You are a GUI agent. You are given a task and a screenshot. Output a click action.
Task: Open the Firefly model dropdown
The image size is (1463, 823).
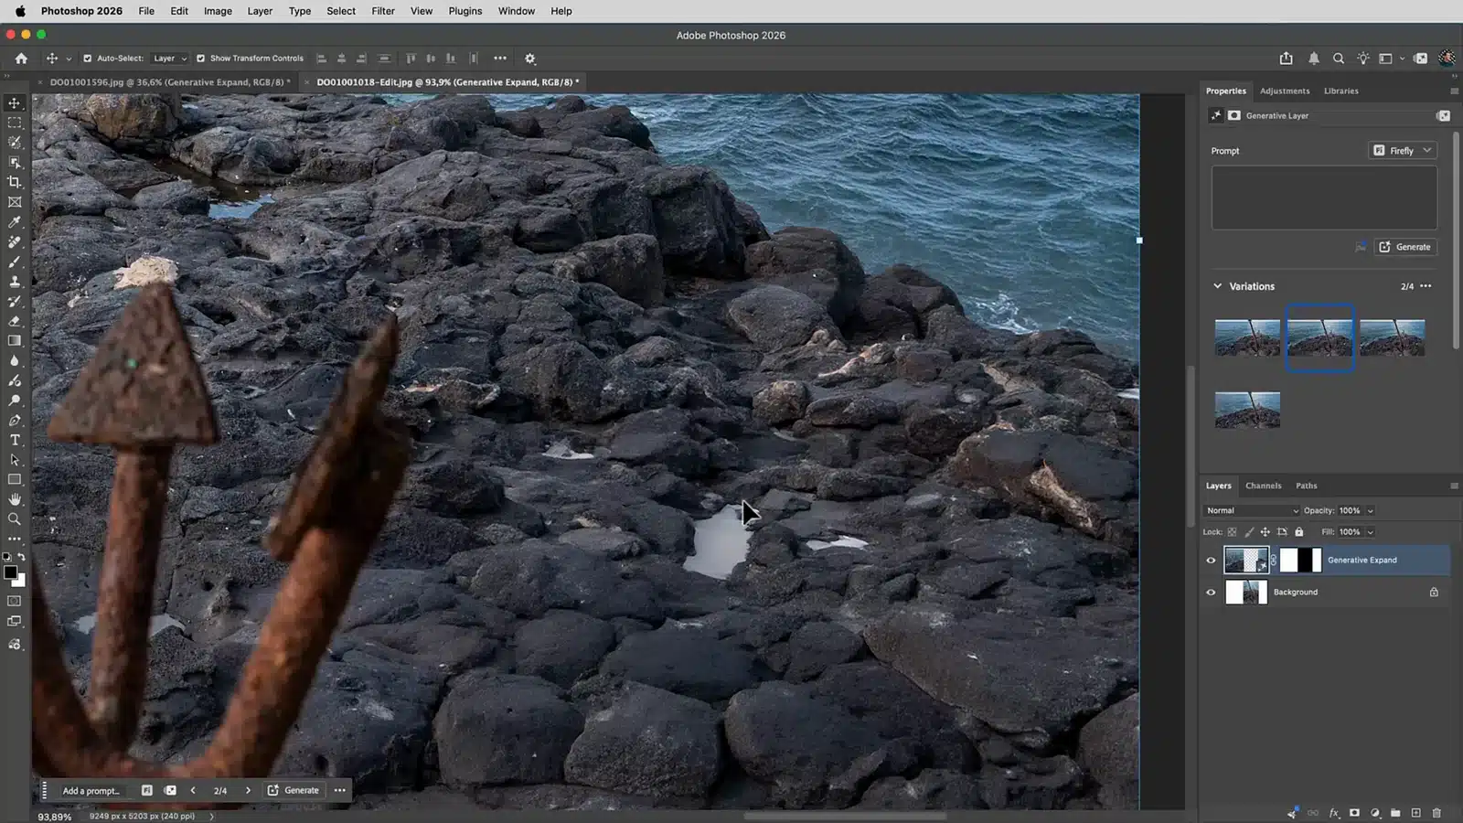tap(1403, 151)
